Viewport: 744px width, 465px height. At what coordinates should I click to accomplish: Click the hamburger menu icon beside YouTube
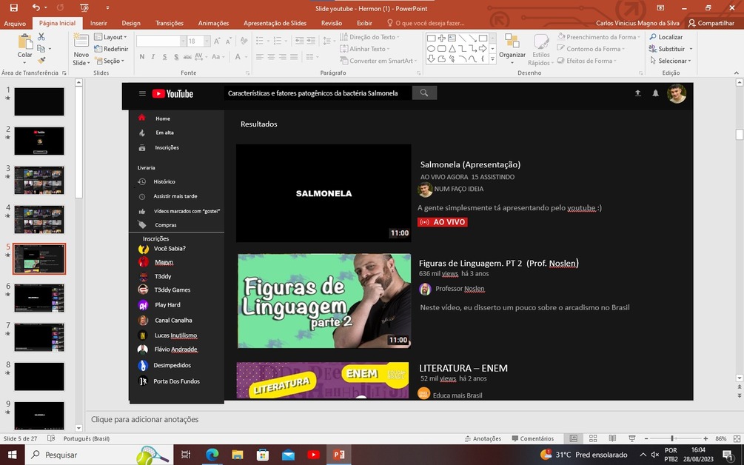(142, 93)
